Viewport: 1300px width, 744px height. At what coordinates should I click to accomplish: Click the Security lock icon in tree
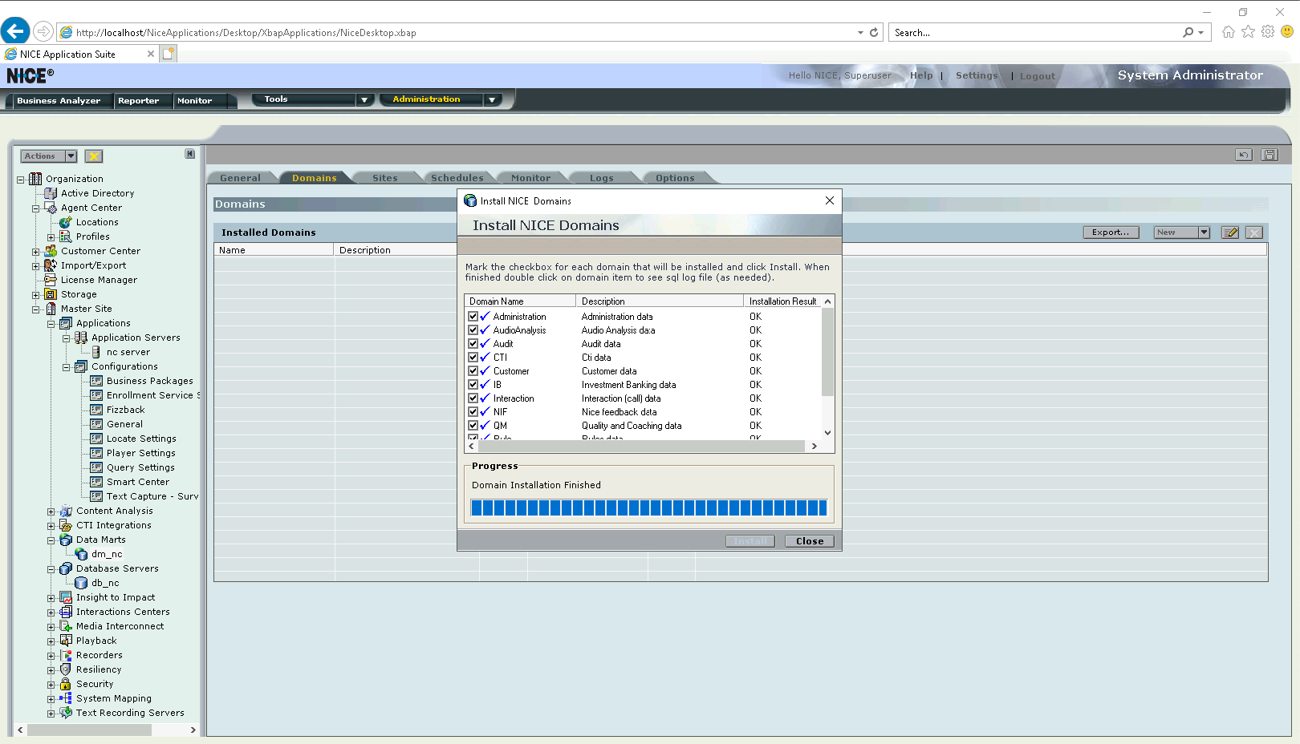click(x=66, y=684)
